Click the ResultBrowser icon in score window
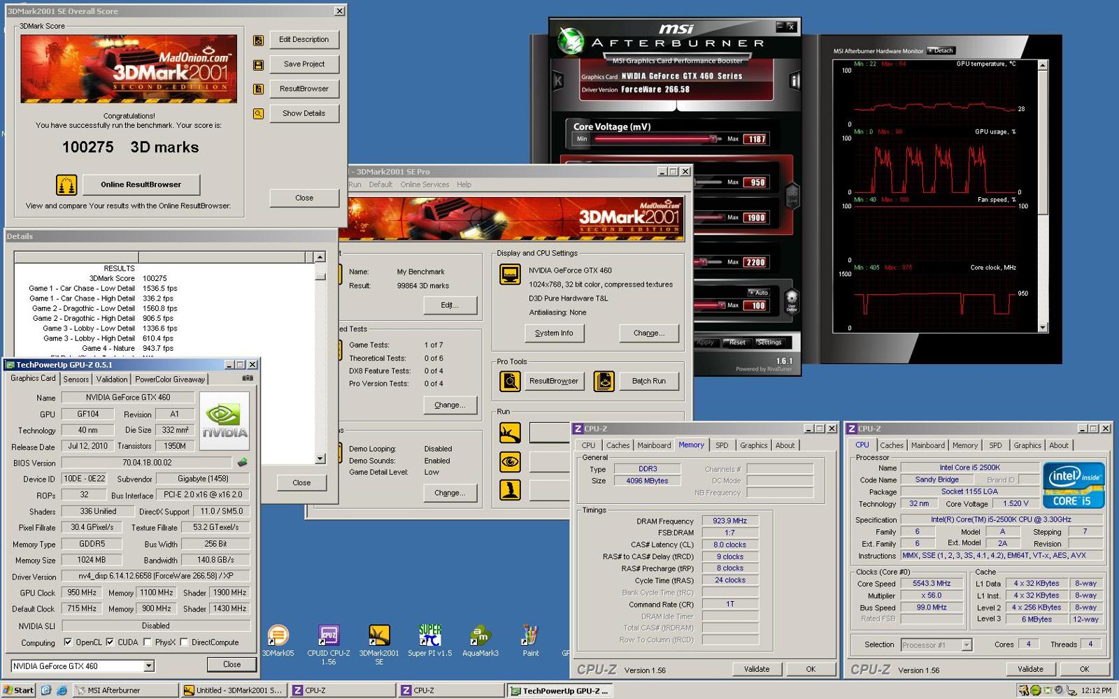 (x=258, y=89)
